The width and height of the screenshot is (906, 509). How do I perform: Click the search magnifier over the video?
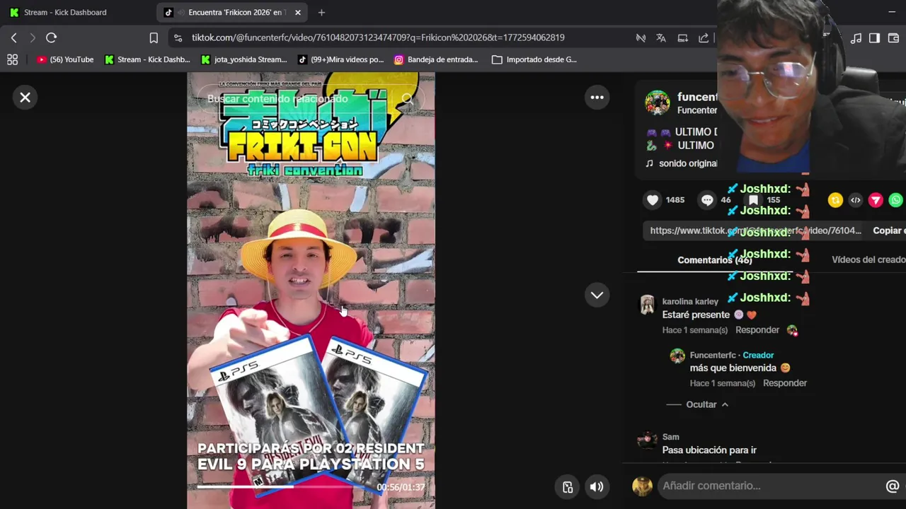point(408,99)
